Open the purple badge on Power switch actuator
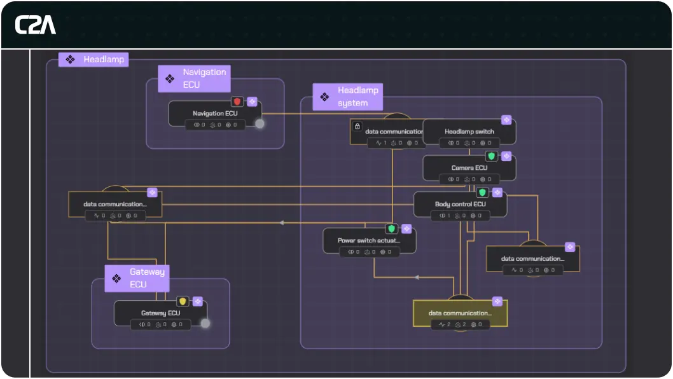Viewport: 673px width, 379px height. (406, 229)
